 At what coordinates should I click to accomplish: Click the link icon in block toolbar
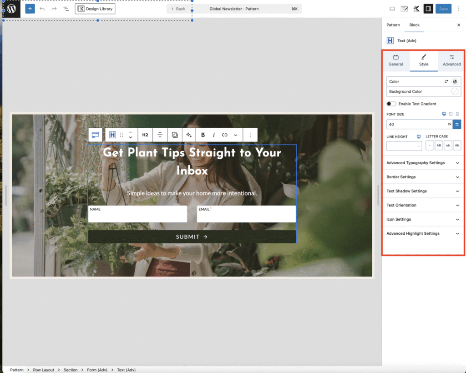[224, 135]
